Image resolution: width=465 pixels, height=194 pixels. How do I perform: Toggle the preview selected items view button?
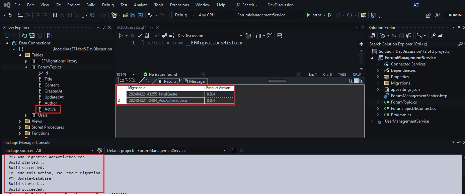coord(441,36)
